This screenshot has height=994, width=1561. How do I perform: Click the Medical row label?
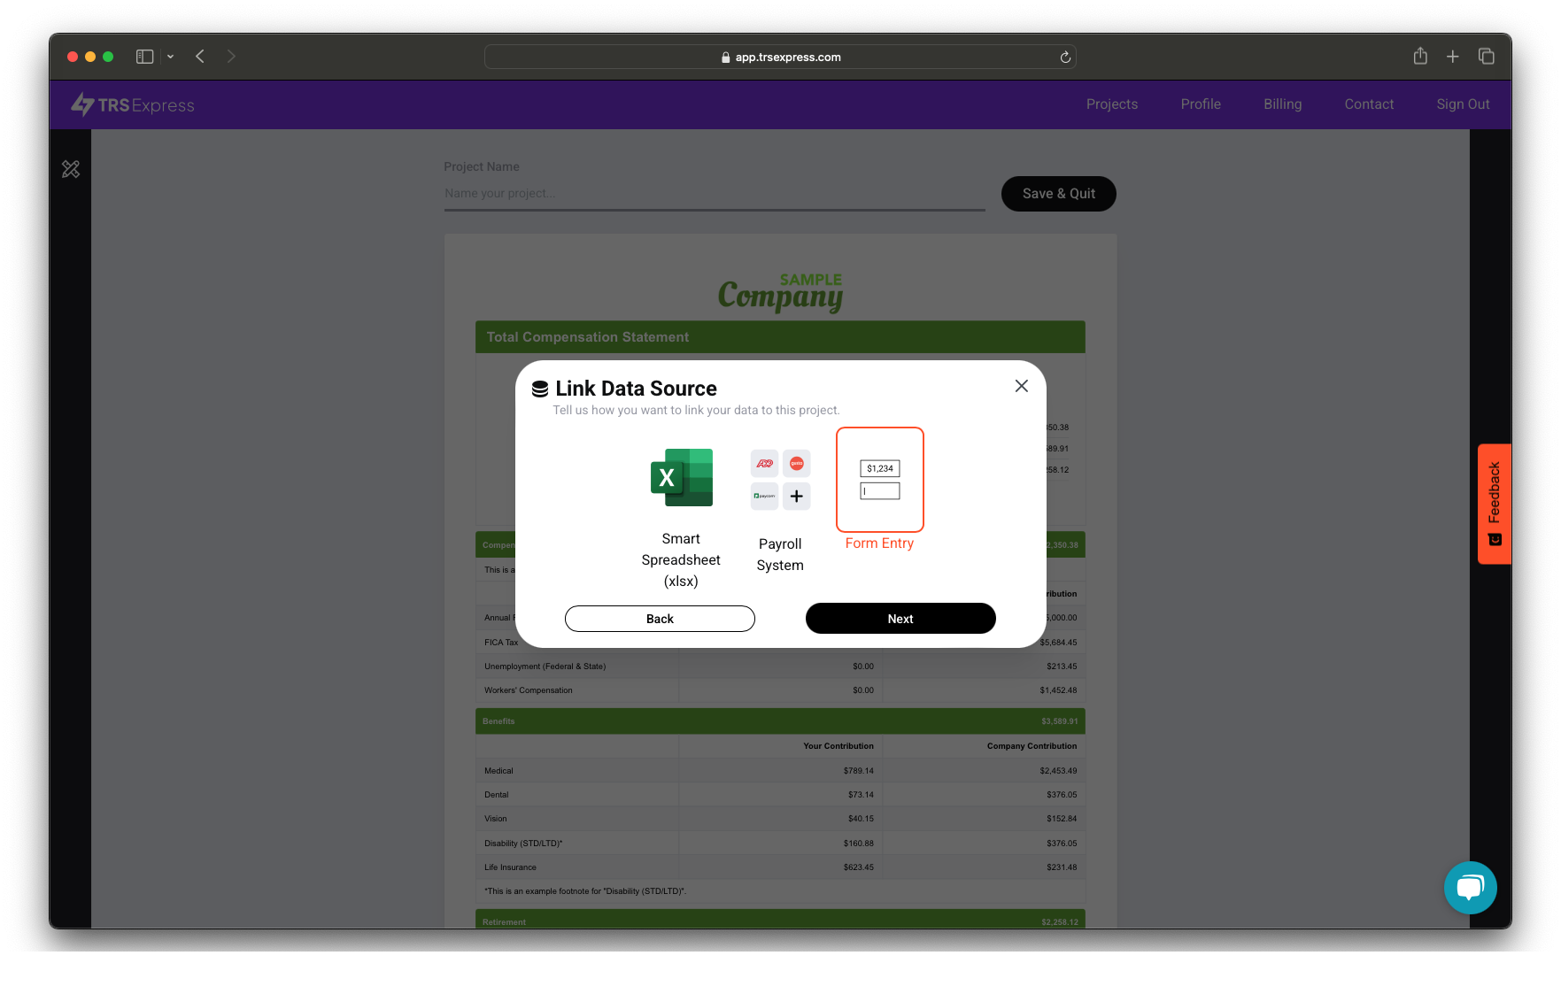498,771
